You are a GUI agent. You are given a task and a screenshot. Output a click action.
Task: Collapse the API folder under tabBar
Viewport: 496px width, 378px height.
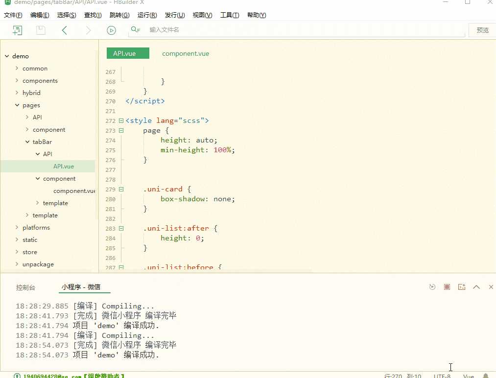click(x=38, y=154)
